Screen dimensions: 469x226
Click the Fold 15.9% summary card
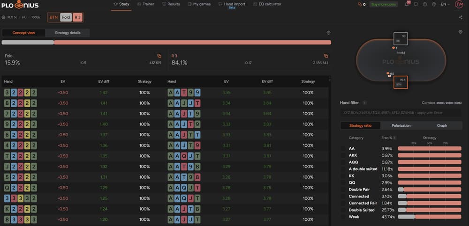tap(83, 60)
